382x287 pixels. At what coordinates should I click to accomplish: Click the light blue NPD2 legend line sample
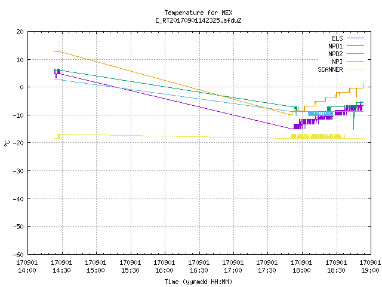[355, 54]
